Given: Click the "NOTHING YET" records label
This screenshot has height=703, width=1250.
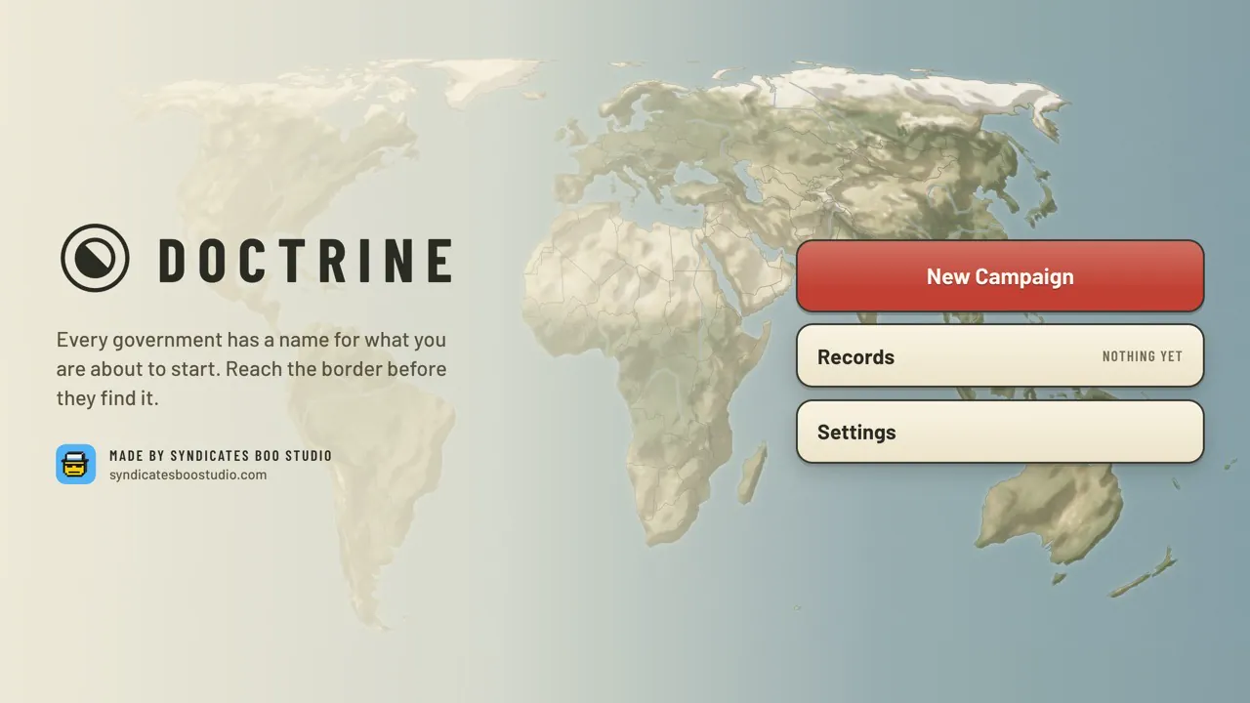Looking at the screenshot, I should pyautogui.click(x=1142, y=356).
